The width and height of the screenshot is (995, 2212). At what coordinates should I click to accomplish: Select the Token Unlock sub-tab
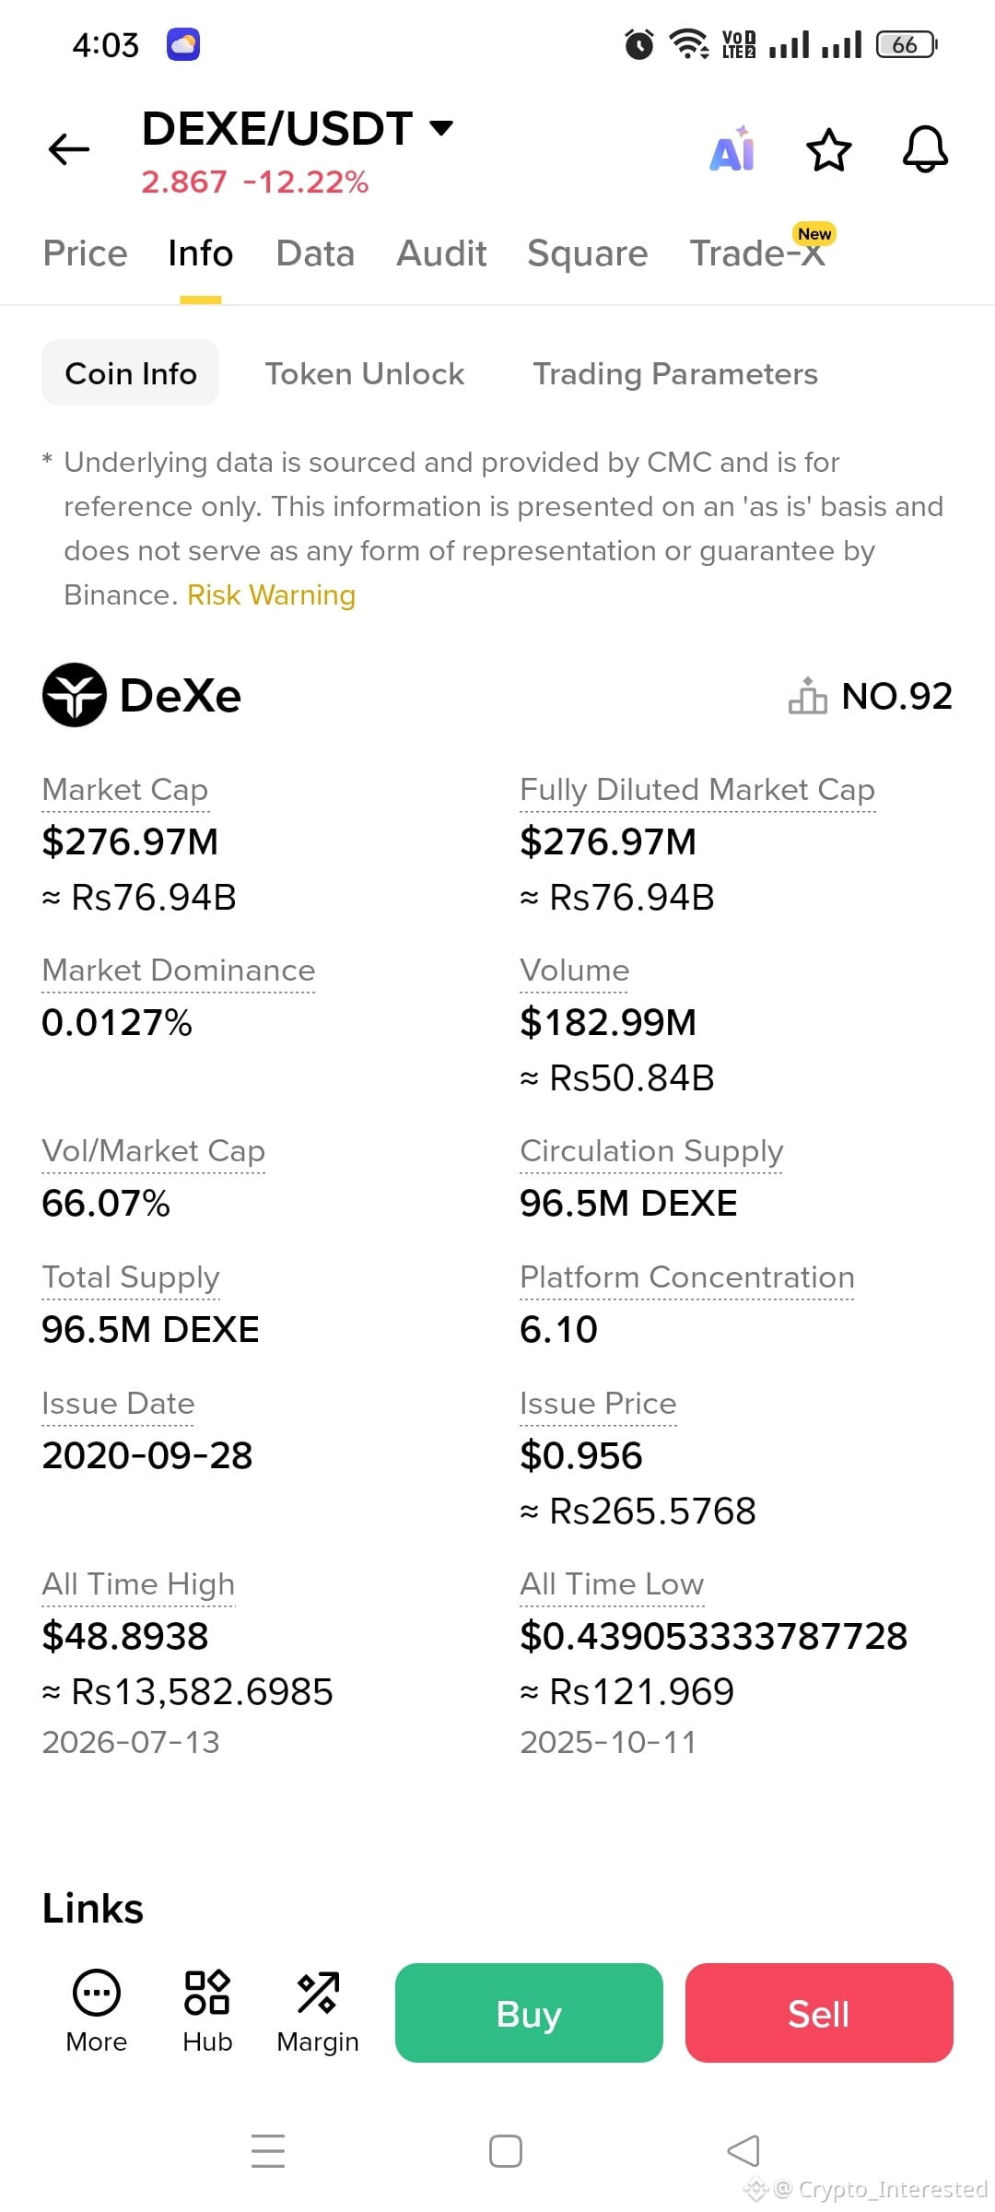(x=365, y=373)
